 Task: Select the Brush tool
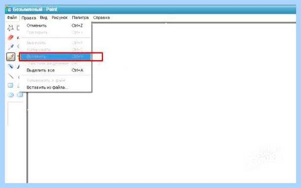11,66
